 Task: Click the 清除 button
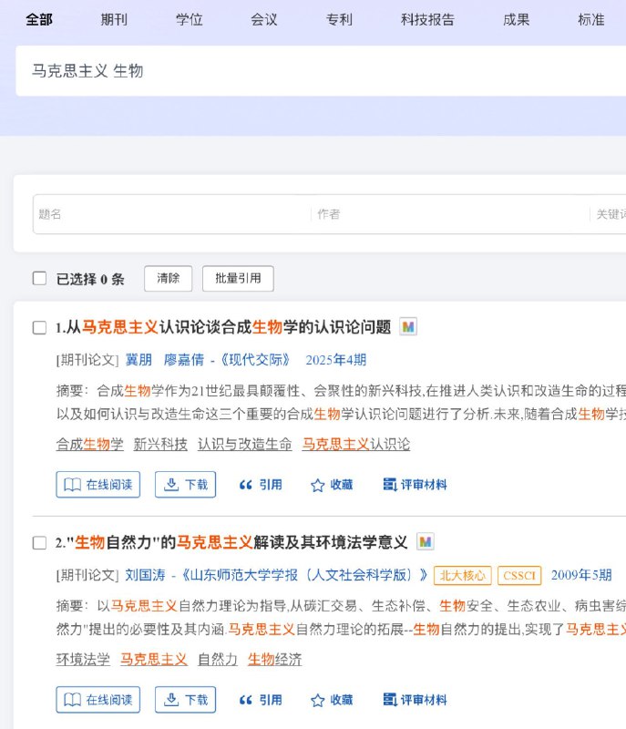pos(169,279)
